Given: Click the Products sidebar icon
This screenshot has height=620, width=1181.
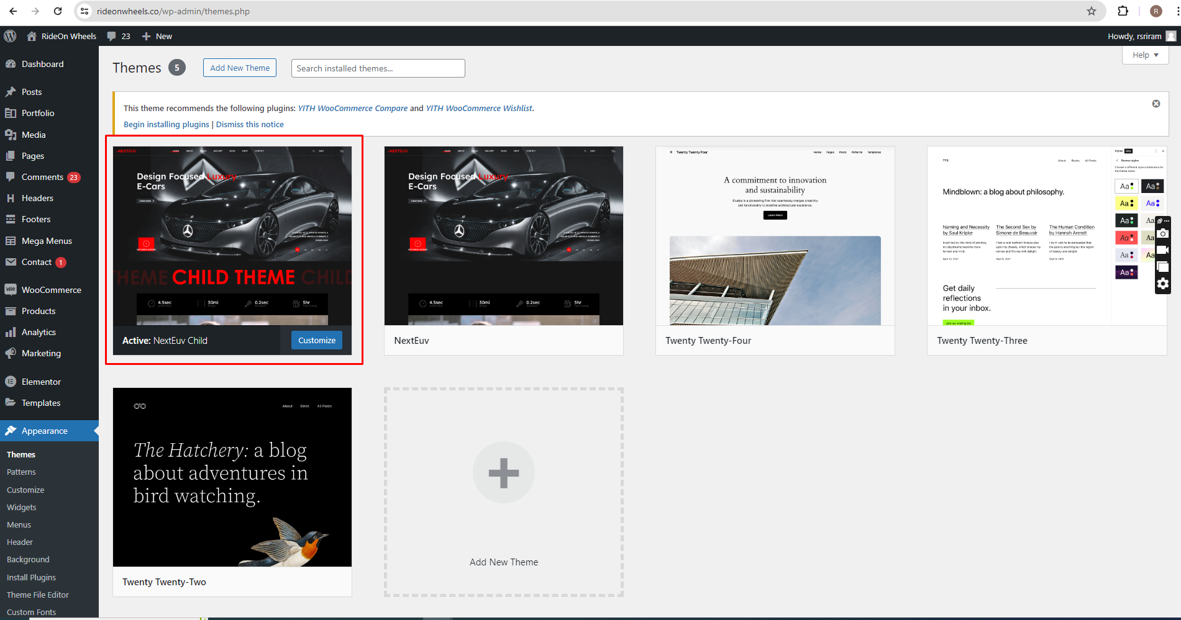Looking at the screenshot, I should pos(11,311).
